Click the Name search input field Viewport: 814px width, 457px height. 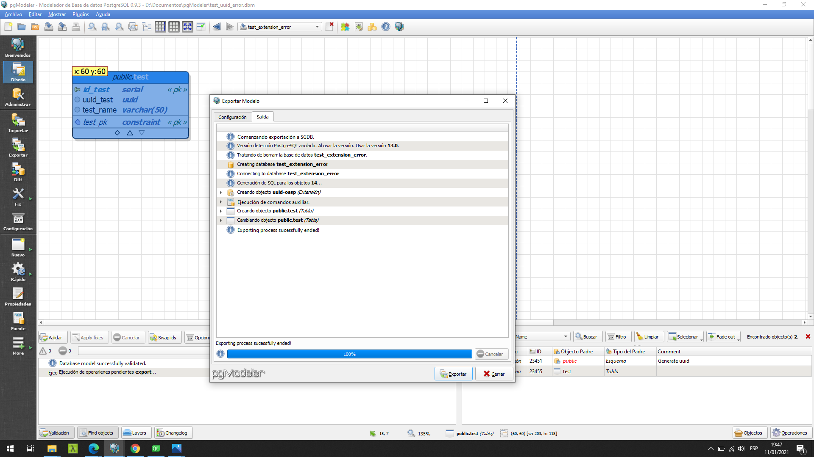point(538,336)
